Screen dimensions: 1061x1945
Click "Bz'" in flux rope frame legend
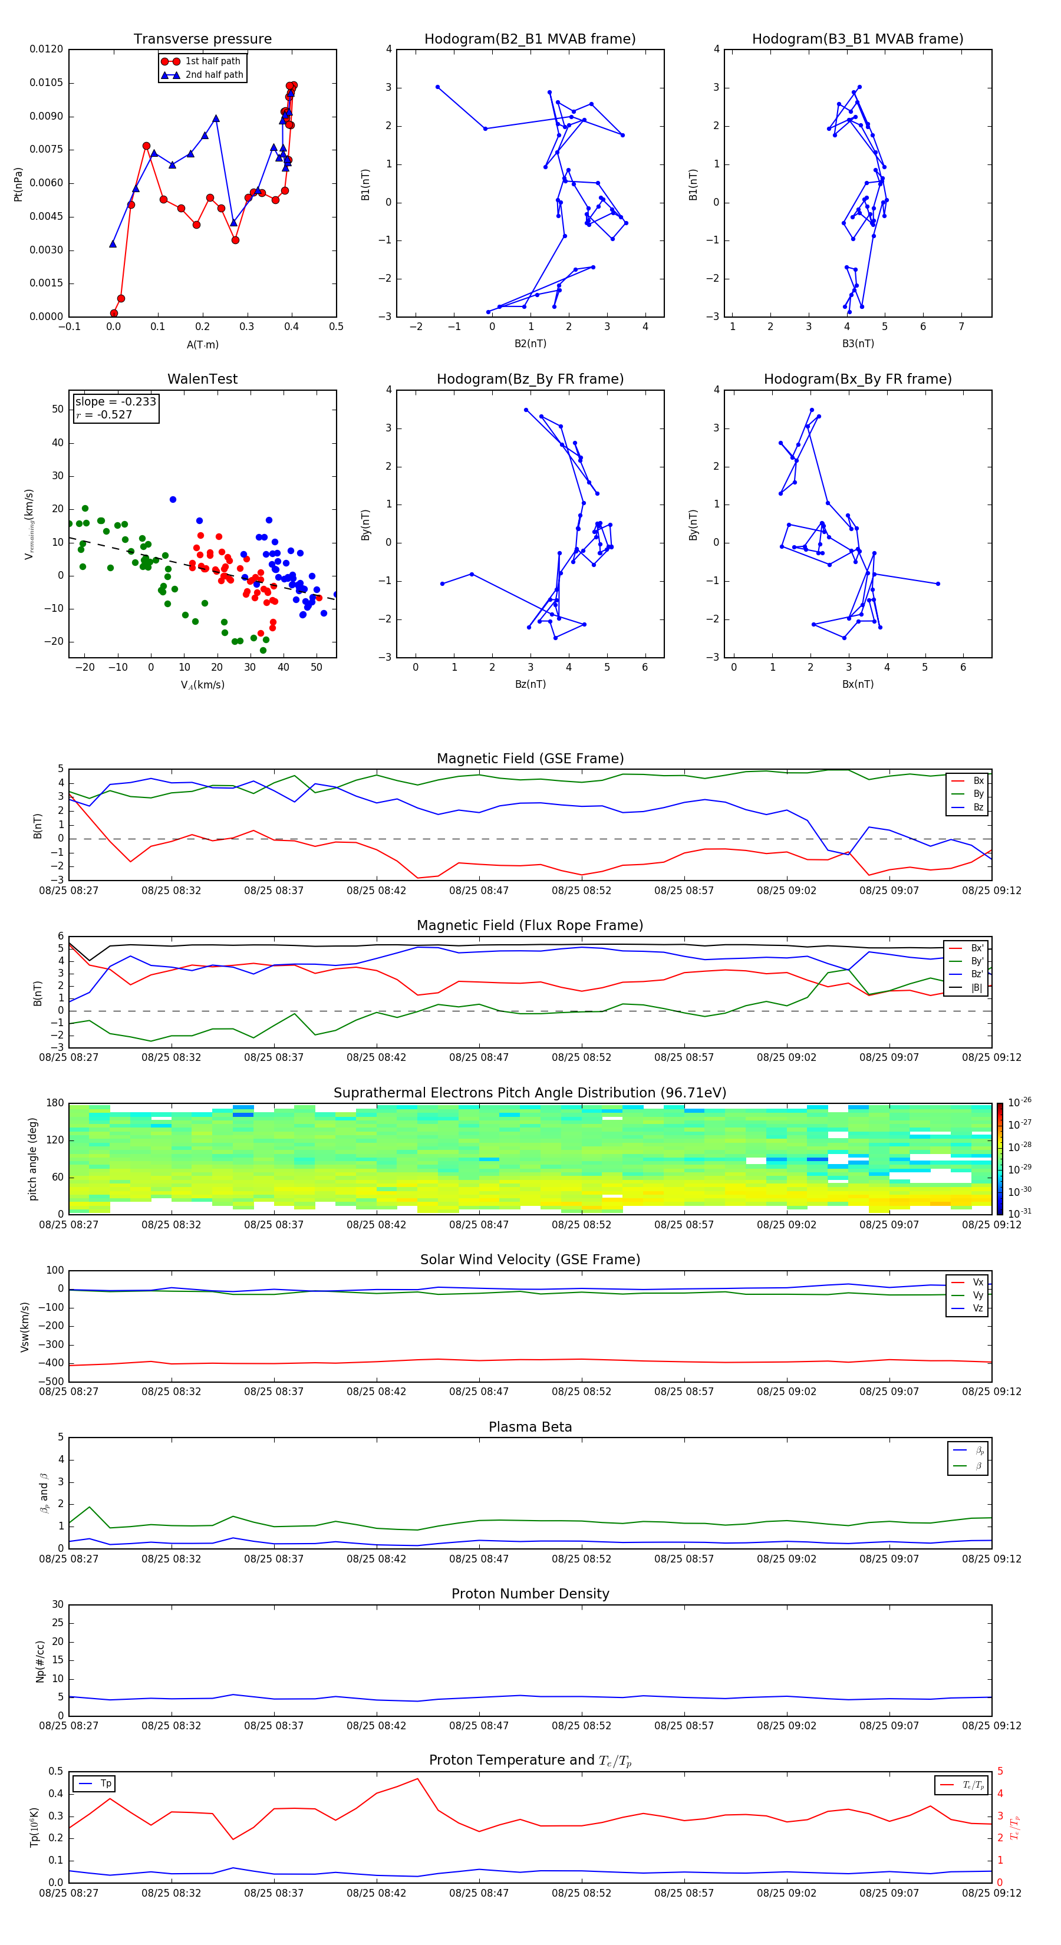967,975
